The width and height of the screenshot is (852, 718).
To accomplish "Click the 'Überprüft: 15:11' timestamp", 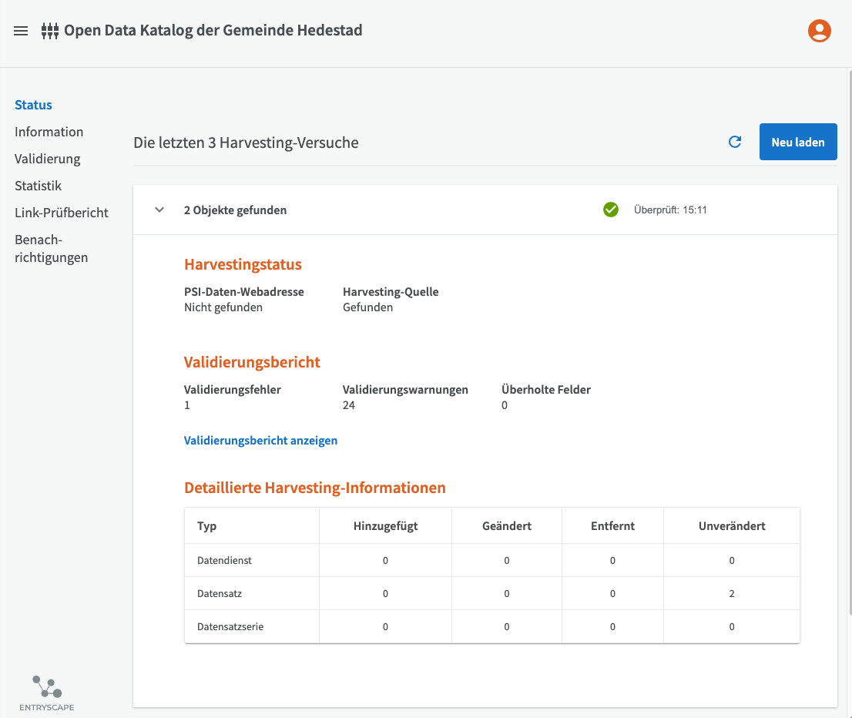I will pos(670,210).
